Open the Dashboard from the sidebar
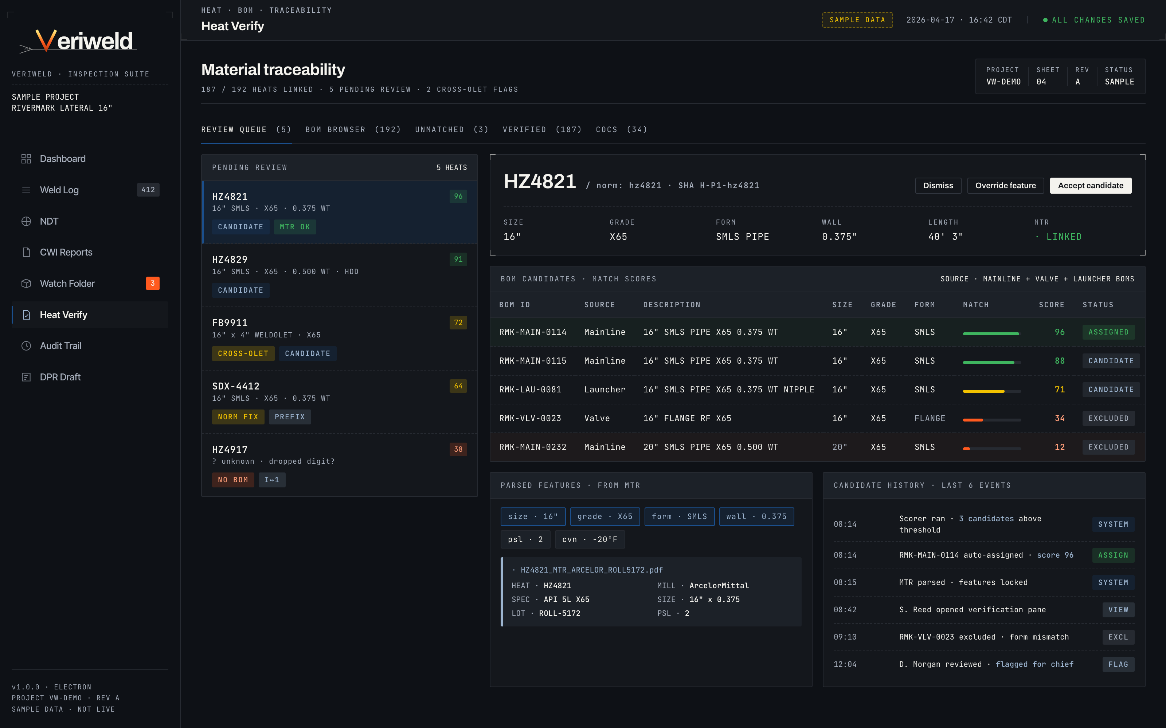1166x728 pixels. coord(63,158)
